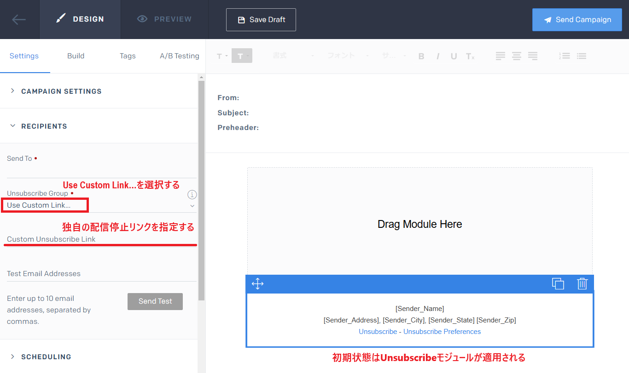
Task: Click the Send Campaign button
Action: click(577, 20)
